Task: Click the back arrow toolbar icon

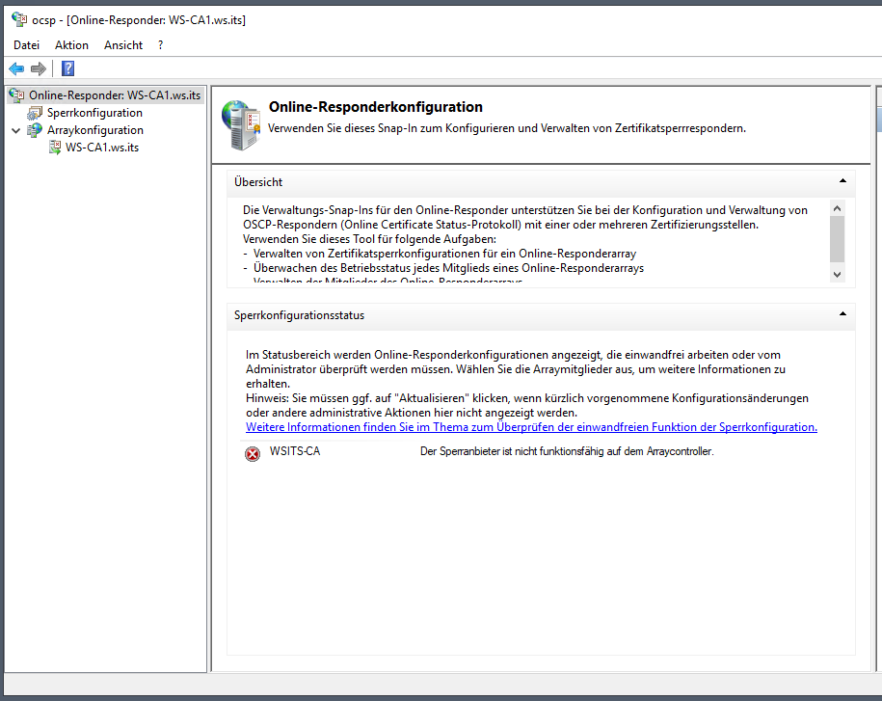Action: click(x=16, y=68)
